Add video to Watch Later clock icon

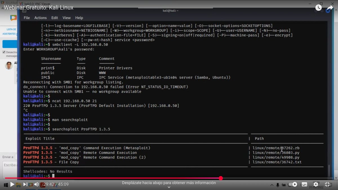click(x=318, y=8)
